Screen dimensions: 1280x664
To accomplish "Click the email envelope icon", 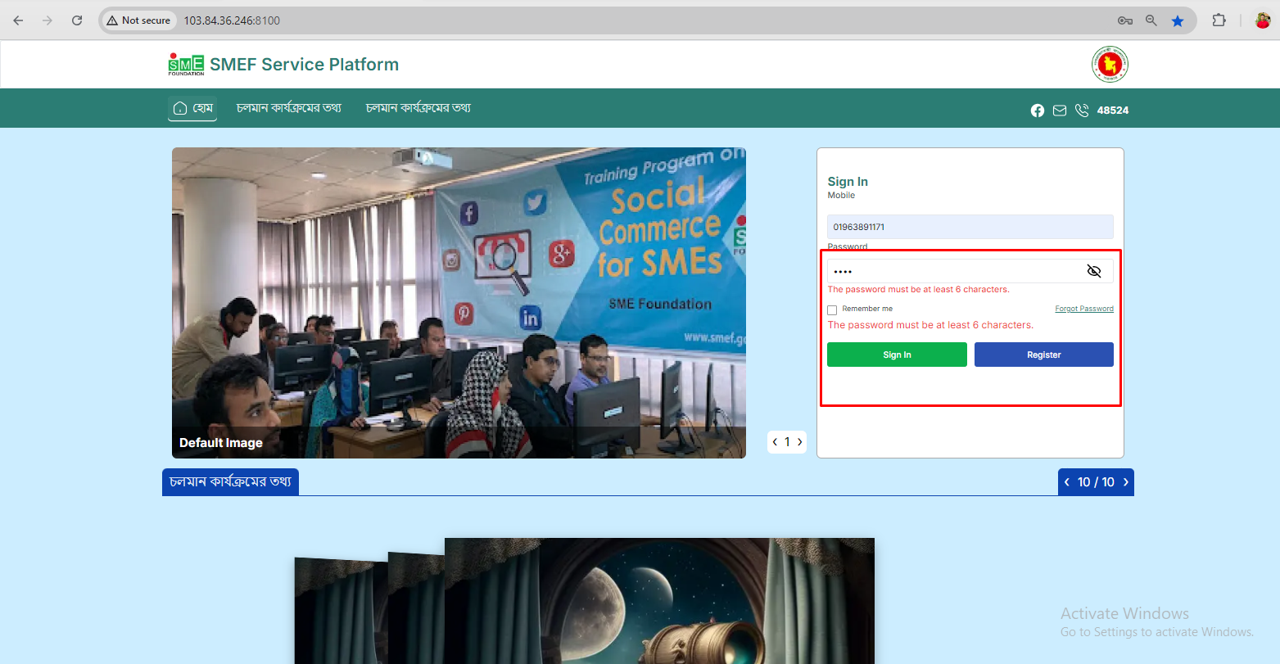I will (1060, 111).
